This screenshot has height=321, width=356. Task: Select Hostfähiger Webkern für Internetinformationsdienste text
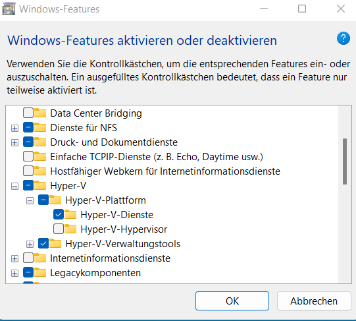coord(165,171)
